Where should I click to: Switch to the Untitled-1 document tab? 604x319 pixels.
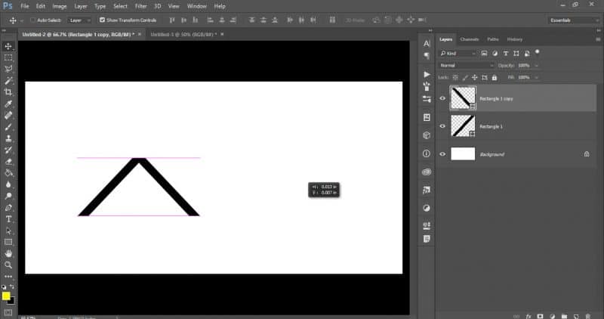click(x=183, y=34)
